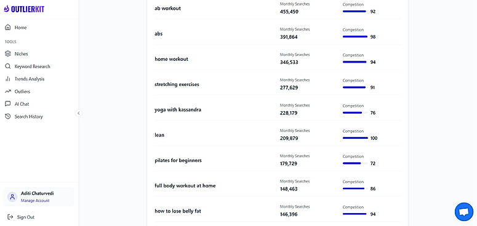
Task: Click the Keyword Research magnifier icon
Action: (x=8, y=66)
